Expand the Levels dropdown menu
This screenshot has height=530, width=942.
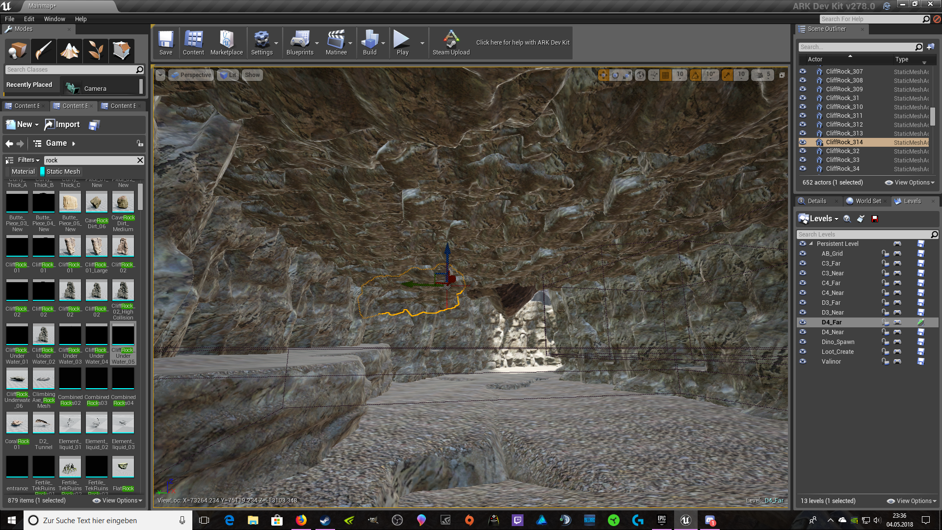819,219
